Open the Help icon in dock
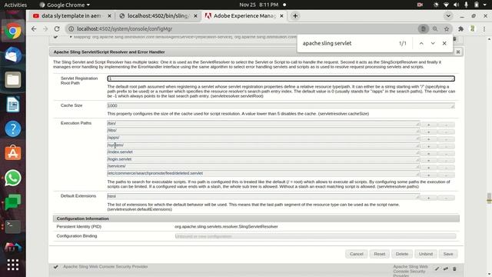 pyautogui.click(x=13, y=128)
